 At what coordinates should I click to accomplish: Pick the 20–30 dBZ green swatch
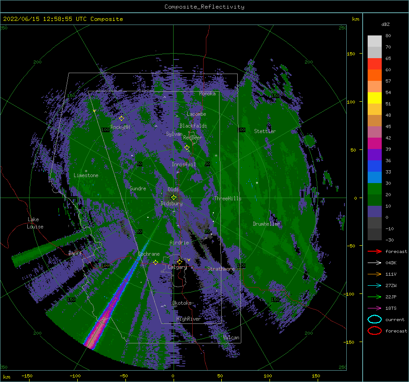(374, 189)
